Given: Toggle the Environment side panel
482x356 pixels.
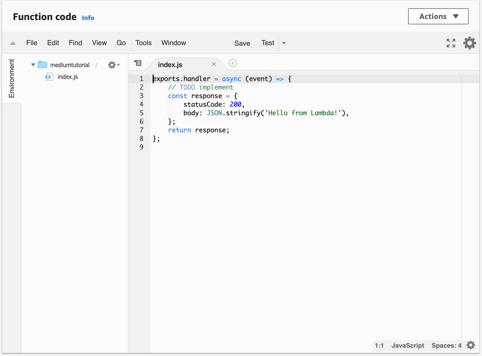Looking at the screenshot, I should click(x=12, y=79).
